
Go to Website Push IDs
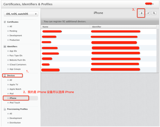click(x=17, y=60)
